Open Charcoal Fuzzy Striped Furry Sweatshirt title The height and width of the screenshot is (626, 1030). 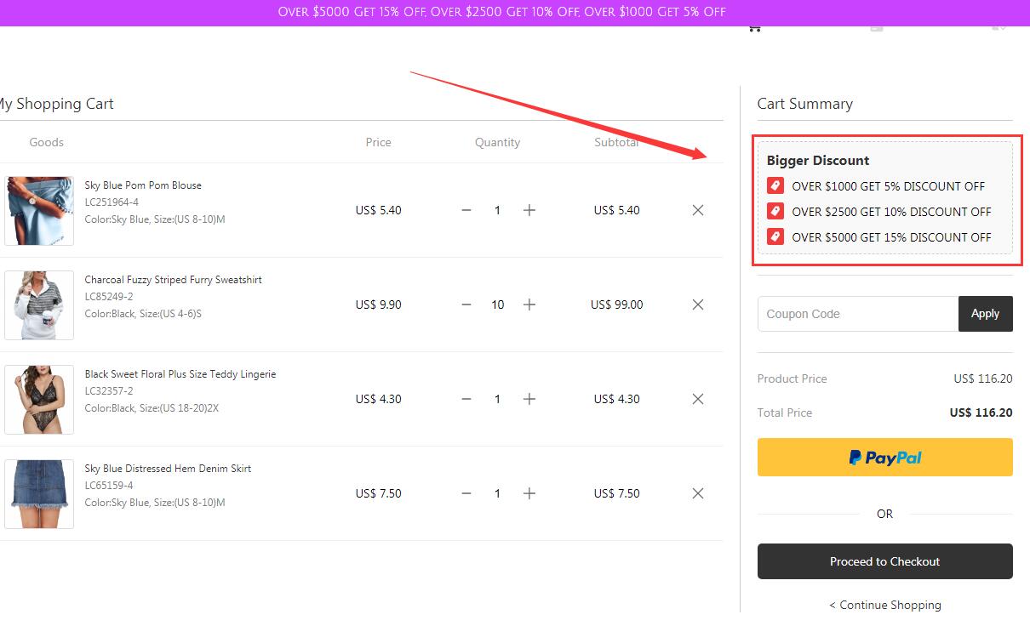point(173,280)
